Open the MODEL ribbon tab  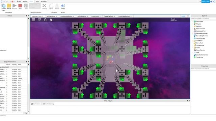coord(25,1)
